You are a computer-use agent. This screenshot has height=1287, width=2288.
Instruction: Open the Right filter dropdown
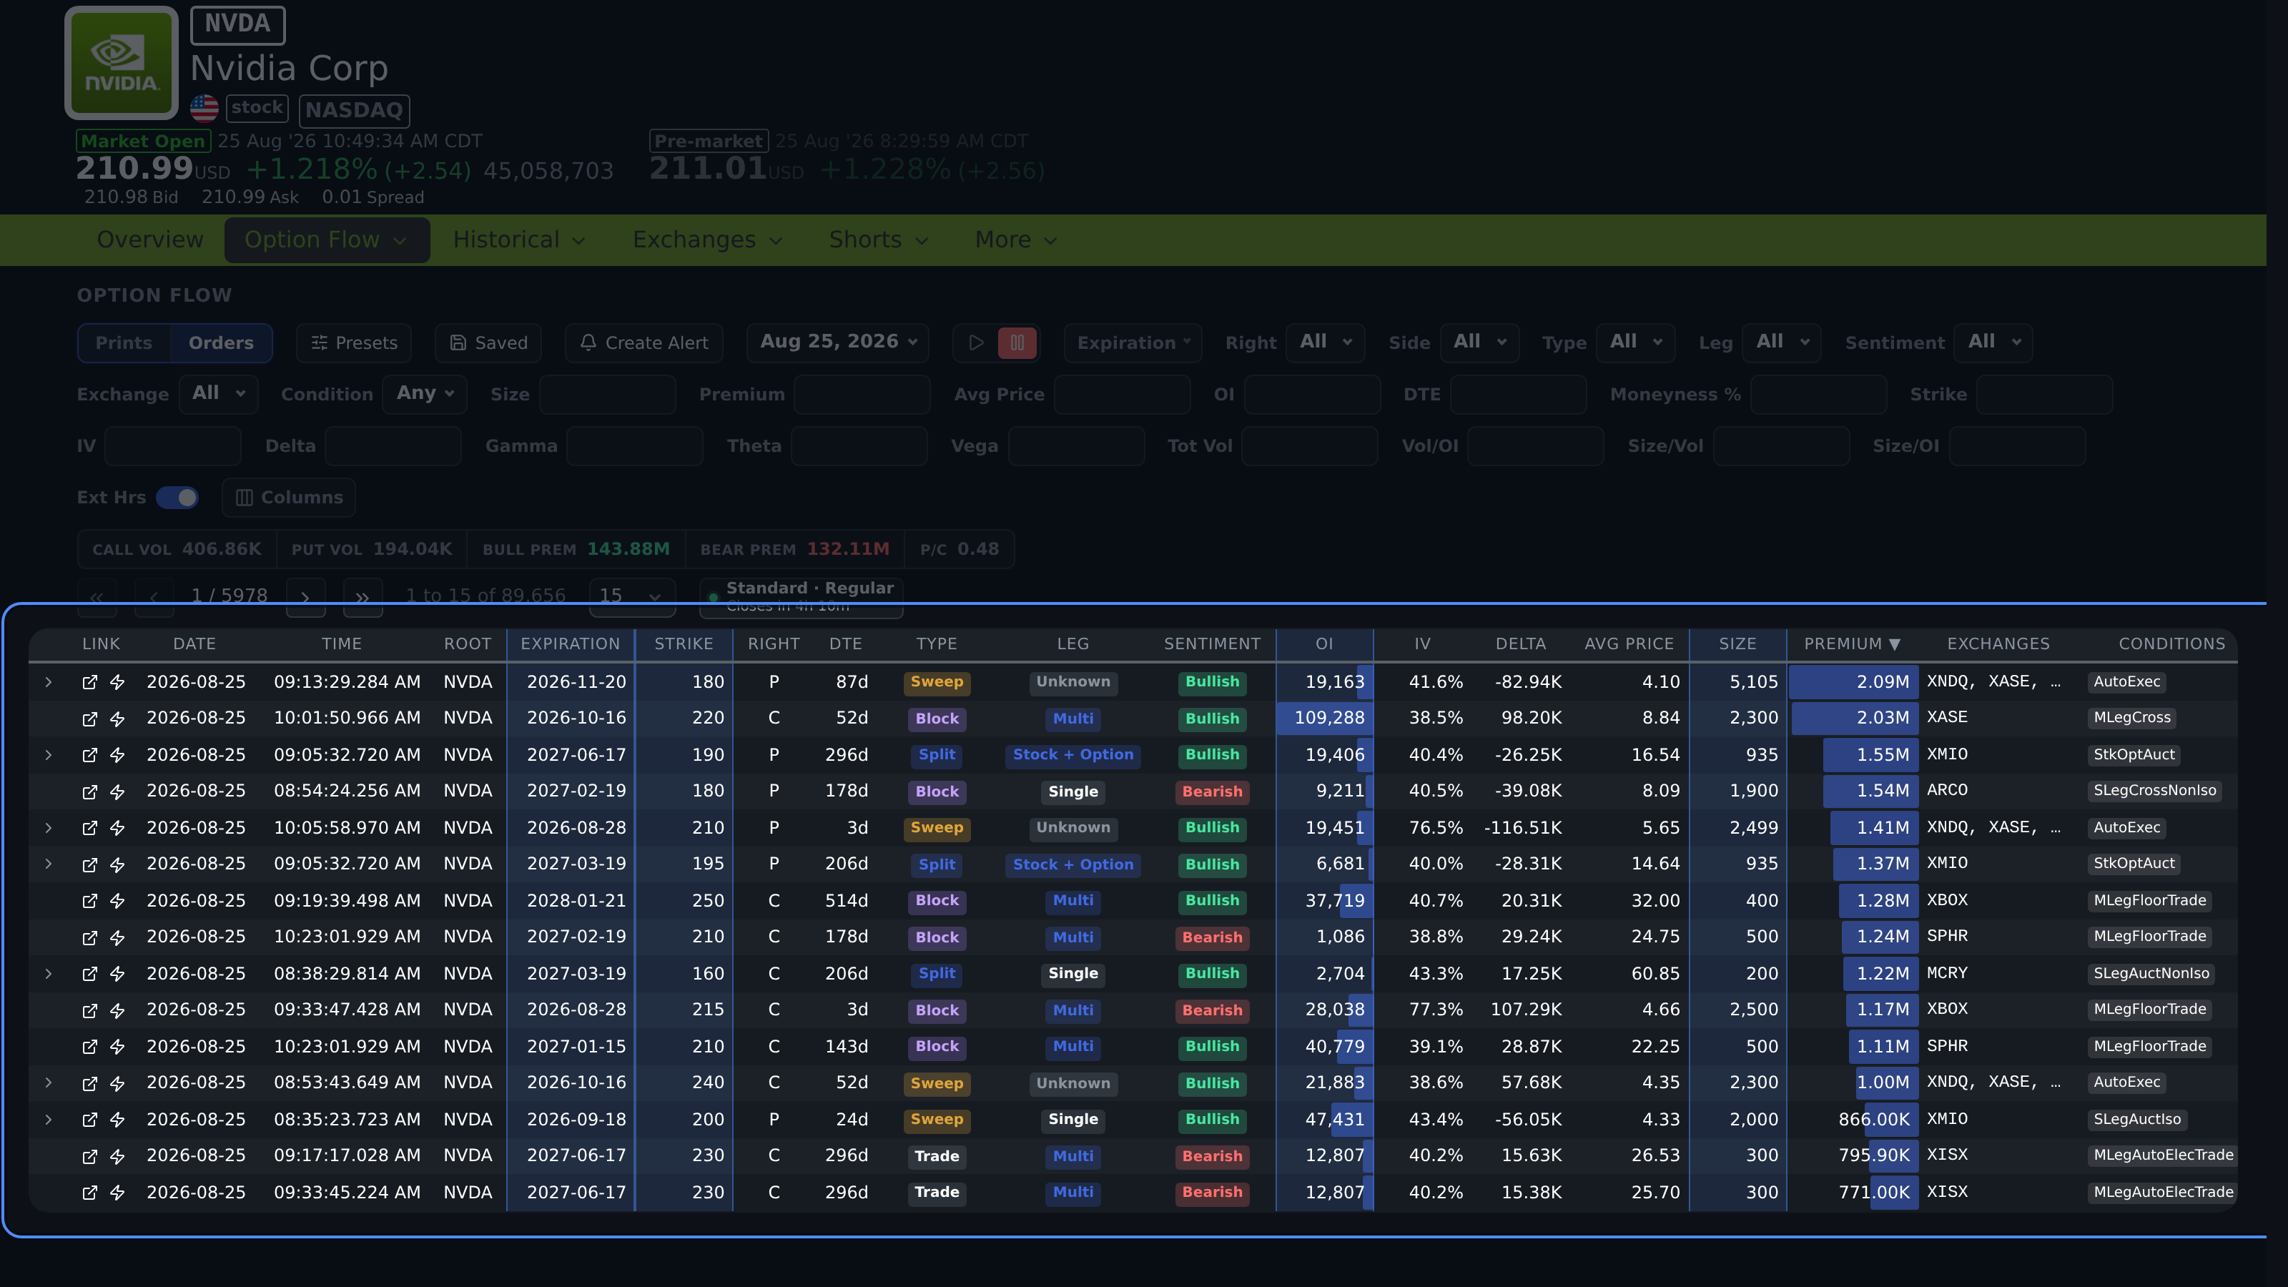tap(1325, 342)
